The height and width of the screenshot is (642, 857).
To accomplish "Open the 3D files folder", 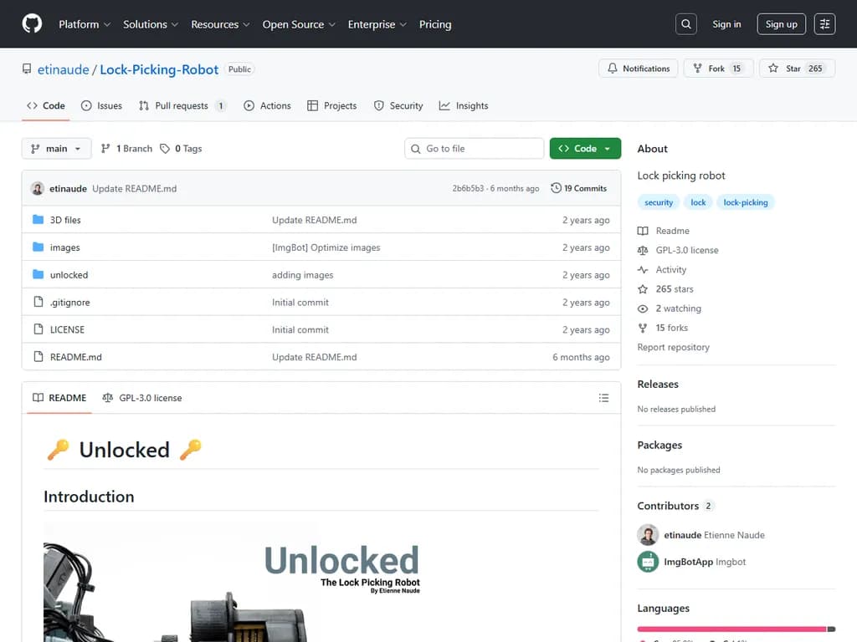I will tap(65, 220).
